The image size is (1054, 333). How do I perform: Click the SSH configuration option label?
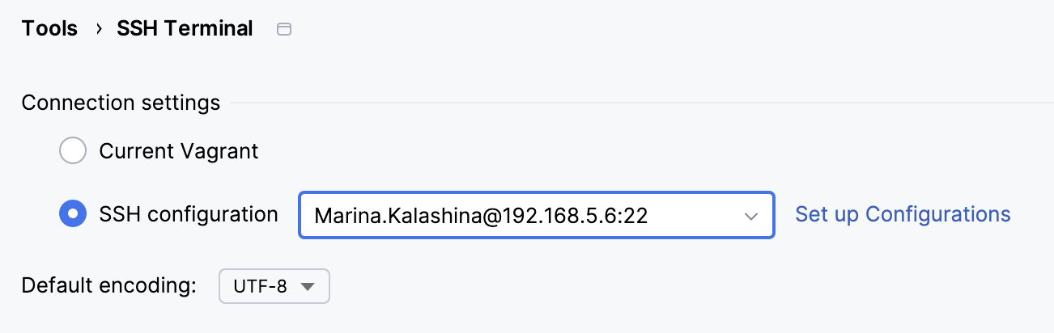pos(189,214)
